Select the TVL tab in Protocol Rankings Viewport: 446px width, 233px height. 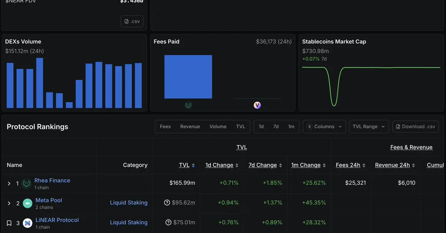241,127
